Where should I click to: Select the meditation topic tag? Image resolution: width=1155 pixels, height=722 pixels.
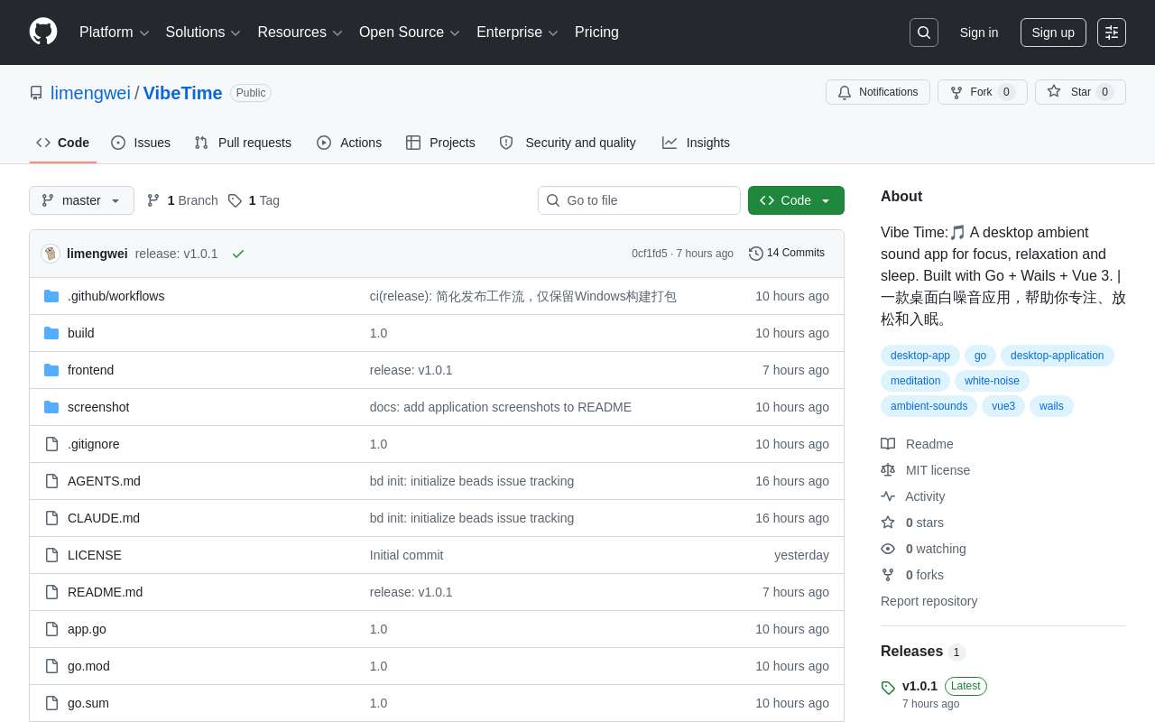coord(915,381)
